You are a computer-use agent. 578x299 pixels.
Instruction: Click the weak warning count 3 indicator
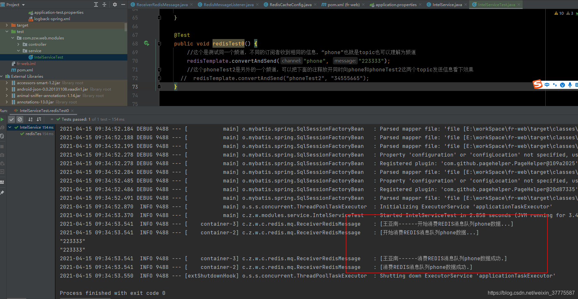coord(570,13)
